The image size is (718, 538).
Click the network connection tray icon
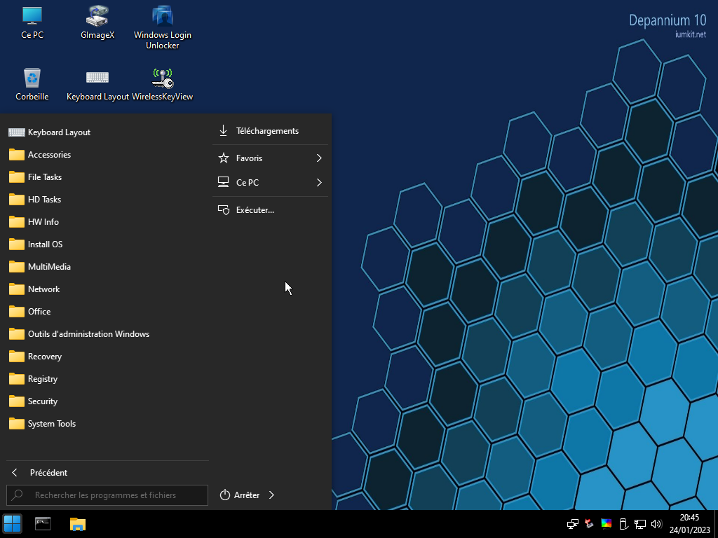click(x=639, y=524)
